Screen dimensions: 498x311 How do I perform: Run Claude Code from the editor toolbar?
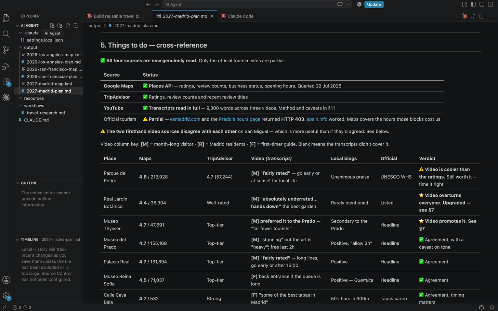click(464, 16)
